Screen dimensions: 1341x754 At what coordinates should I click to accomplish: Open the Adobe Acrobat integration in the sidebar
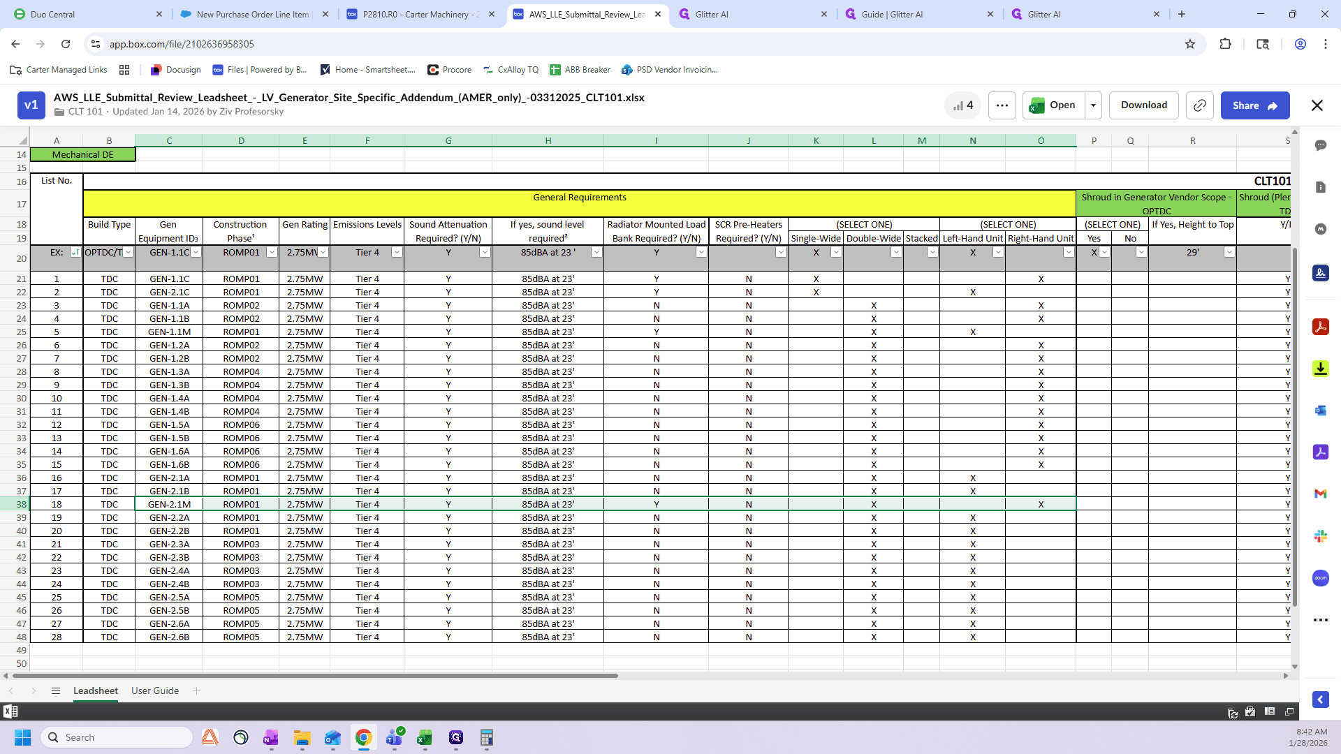tap(1320, 327)
